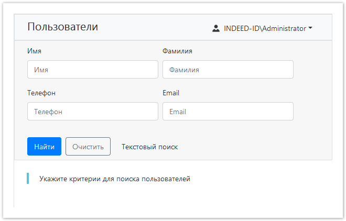Click the Email input box
Screen dimensions: 346x221
pyautogui.click(x=228, y=111)
